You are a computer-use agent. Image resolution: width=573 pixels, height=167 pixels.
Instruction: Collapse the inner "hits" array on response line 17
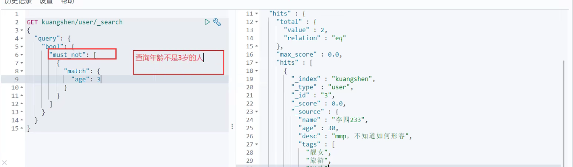click(256, 63)
